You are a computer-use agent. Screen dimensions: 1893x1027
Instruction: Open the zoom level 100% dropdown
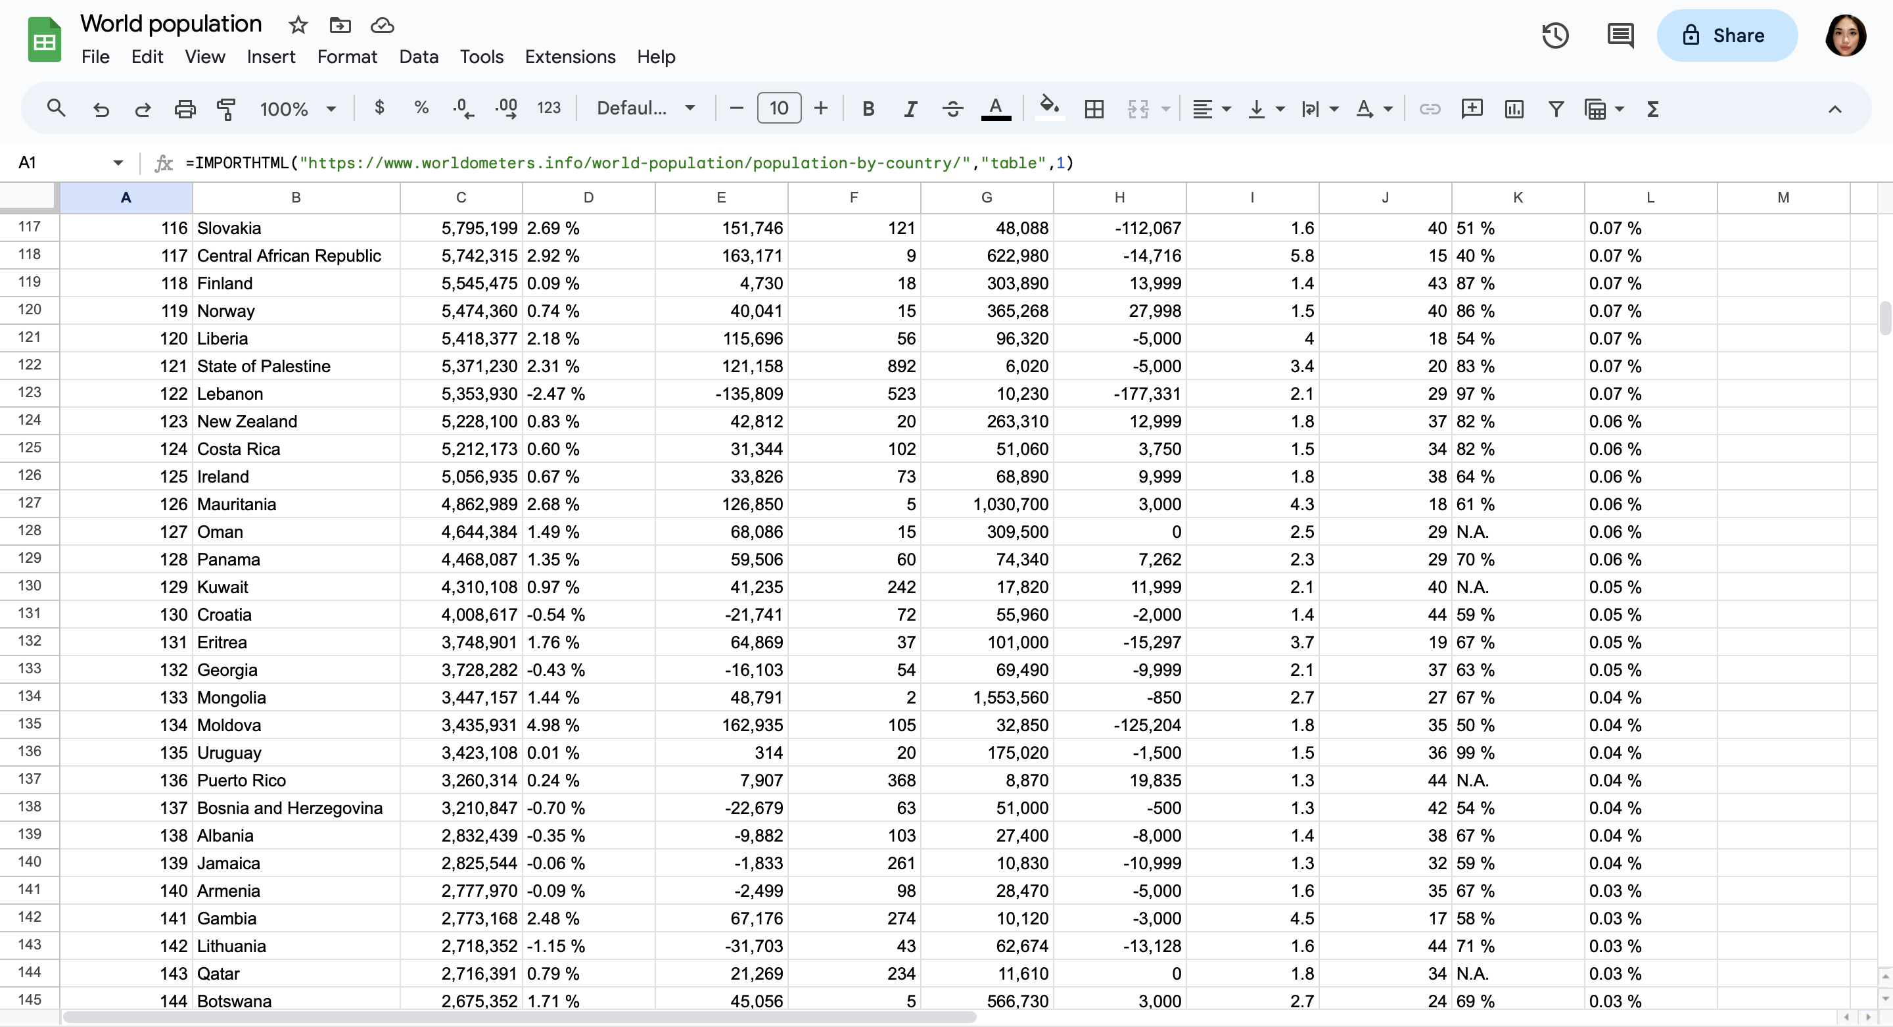click(x=298, y=108)
